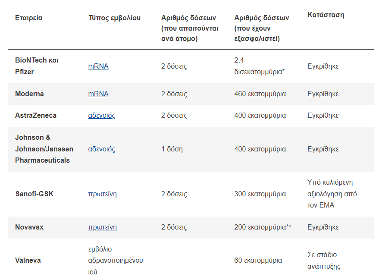Click the Valneva company name
Viewport: 376px width, 280px height.
(28, 261)
